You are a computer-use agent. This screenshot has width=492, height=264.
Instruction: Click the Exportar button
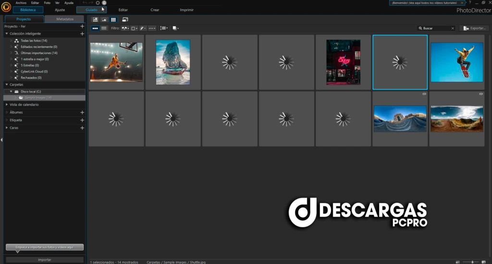(474, 28)
